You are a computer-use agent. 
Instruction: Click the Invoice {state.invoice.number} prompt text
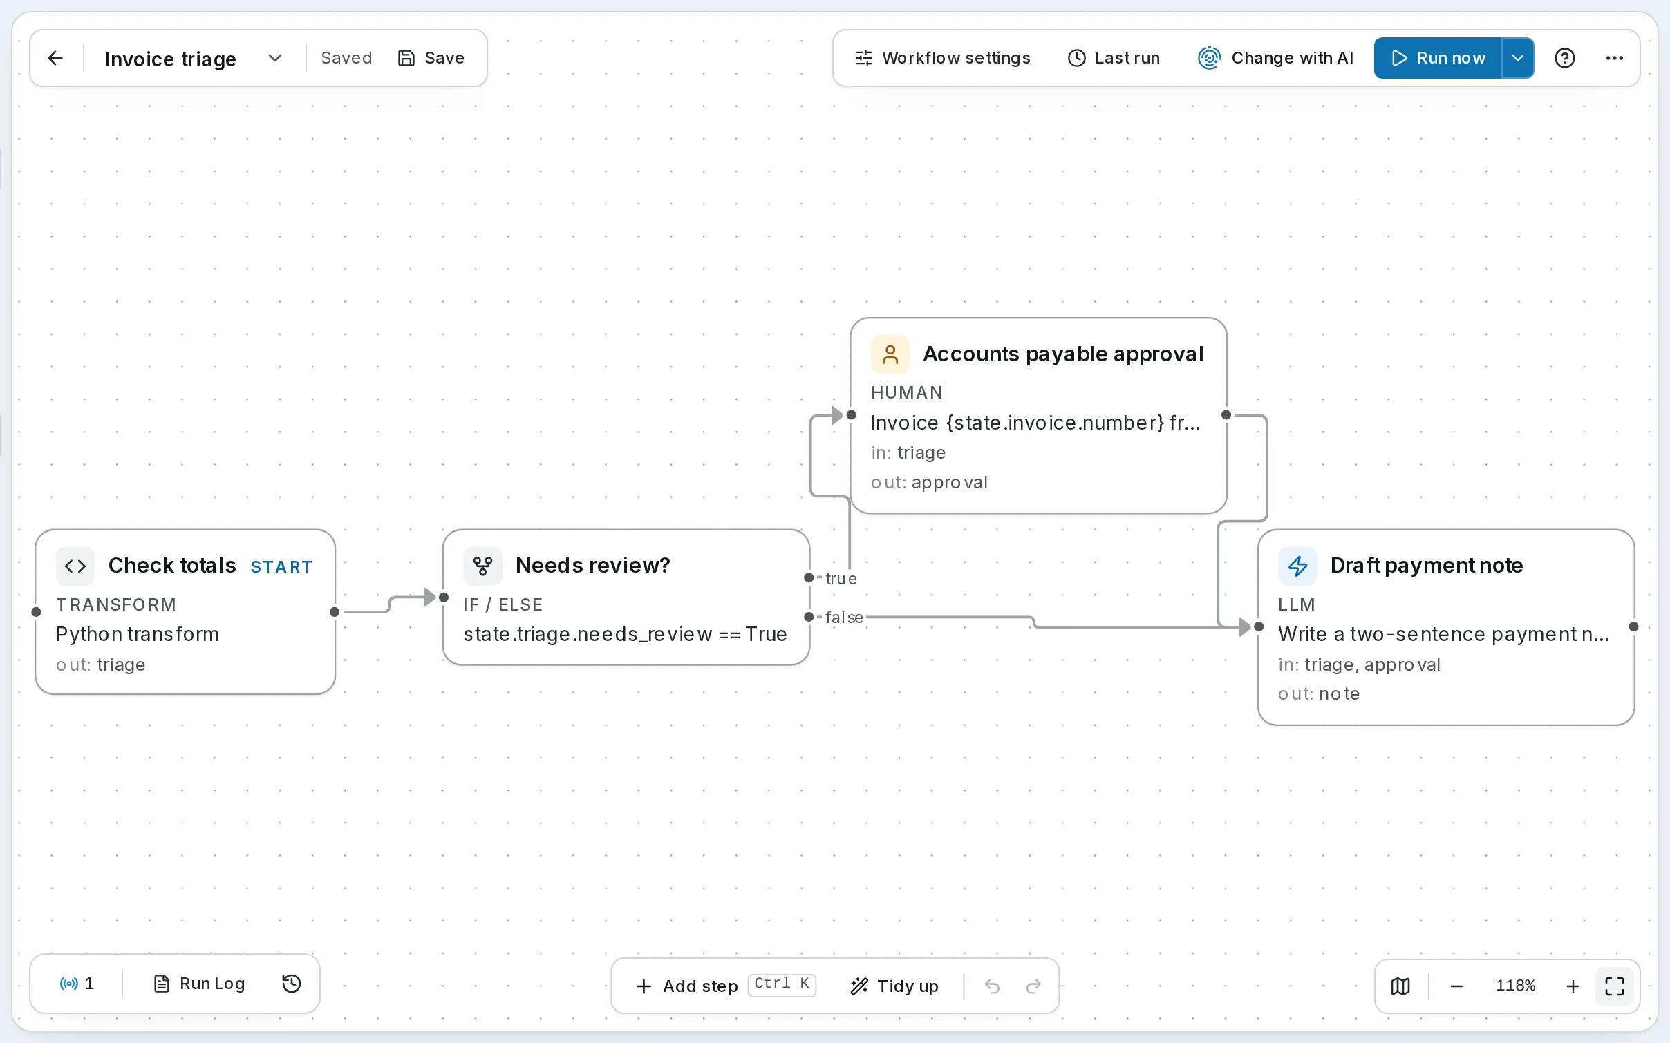point(1035,422)
